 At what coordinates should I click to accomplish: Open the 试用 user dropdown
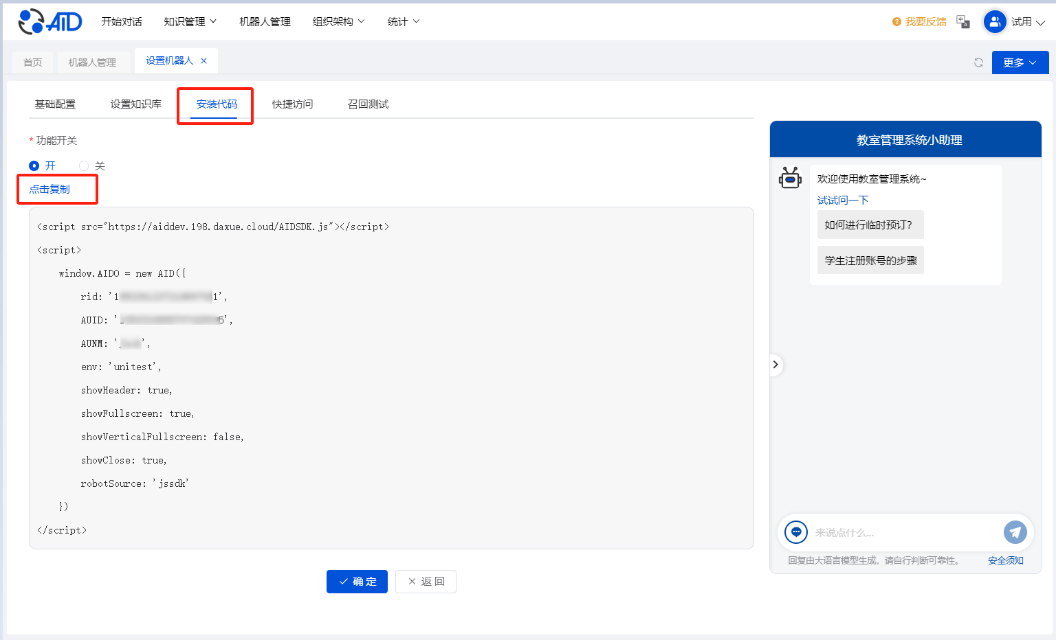coord(1028,22)
